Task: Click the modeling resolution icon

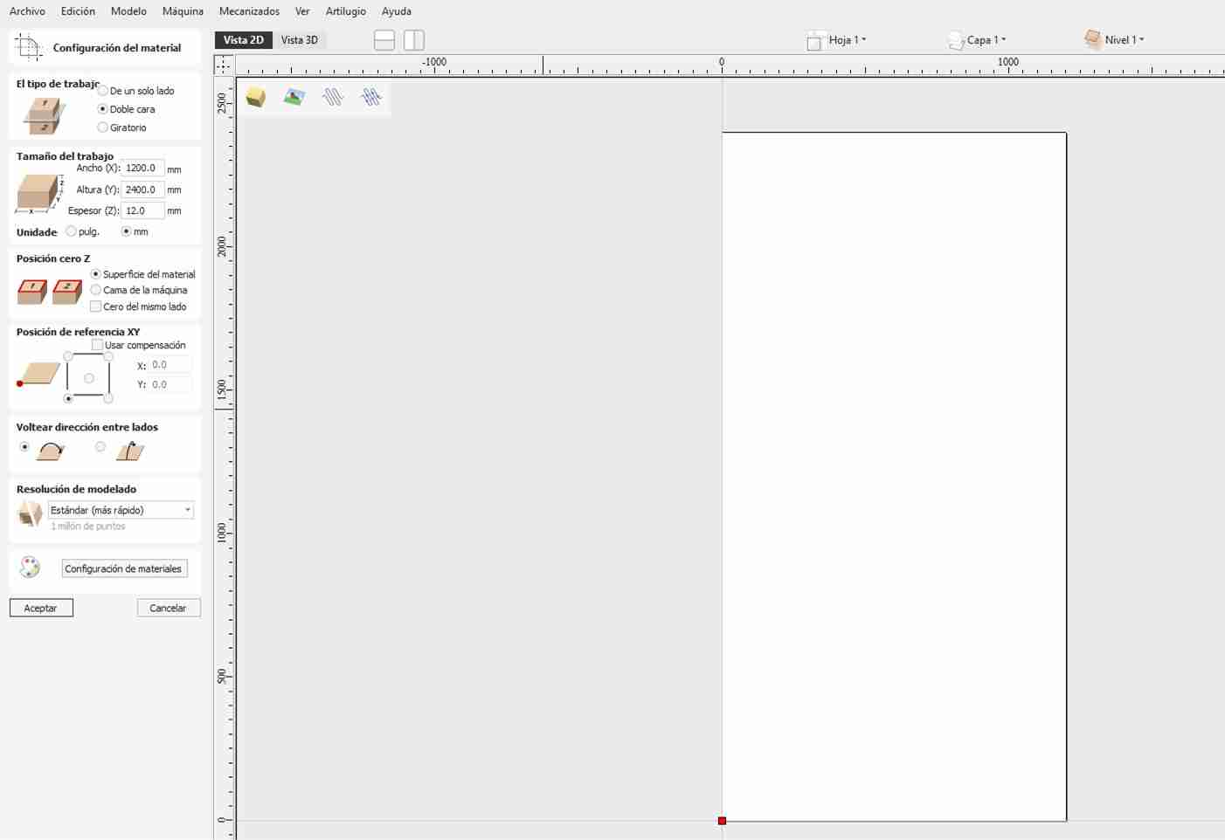Action: [31, 513]
